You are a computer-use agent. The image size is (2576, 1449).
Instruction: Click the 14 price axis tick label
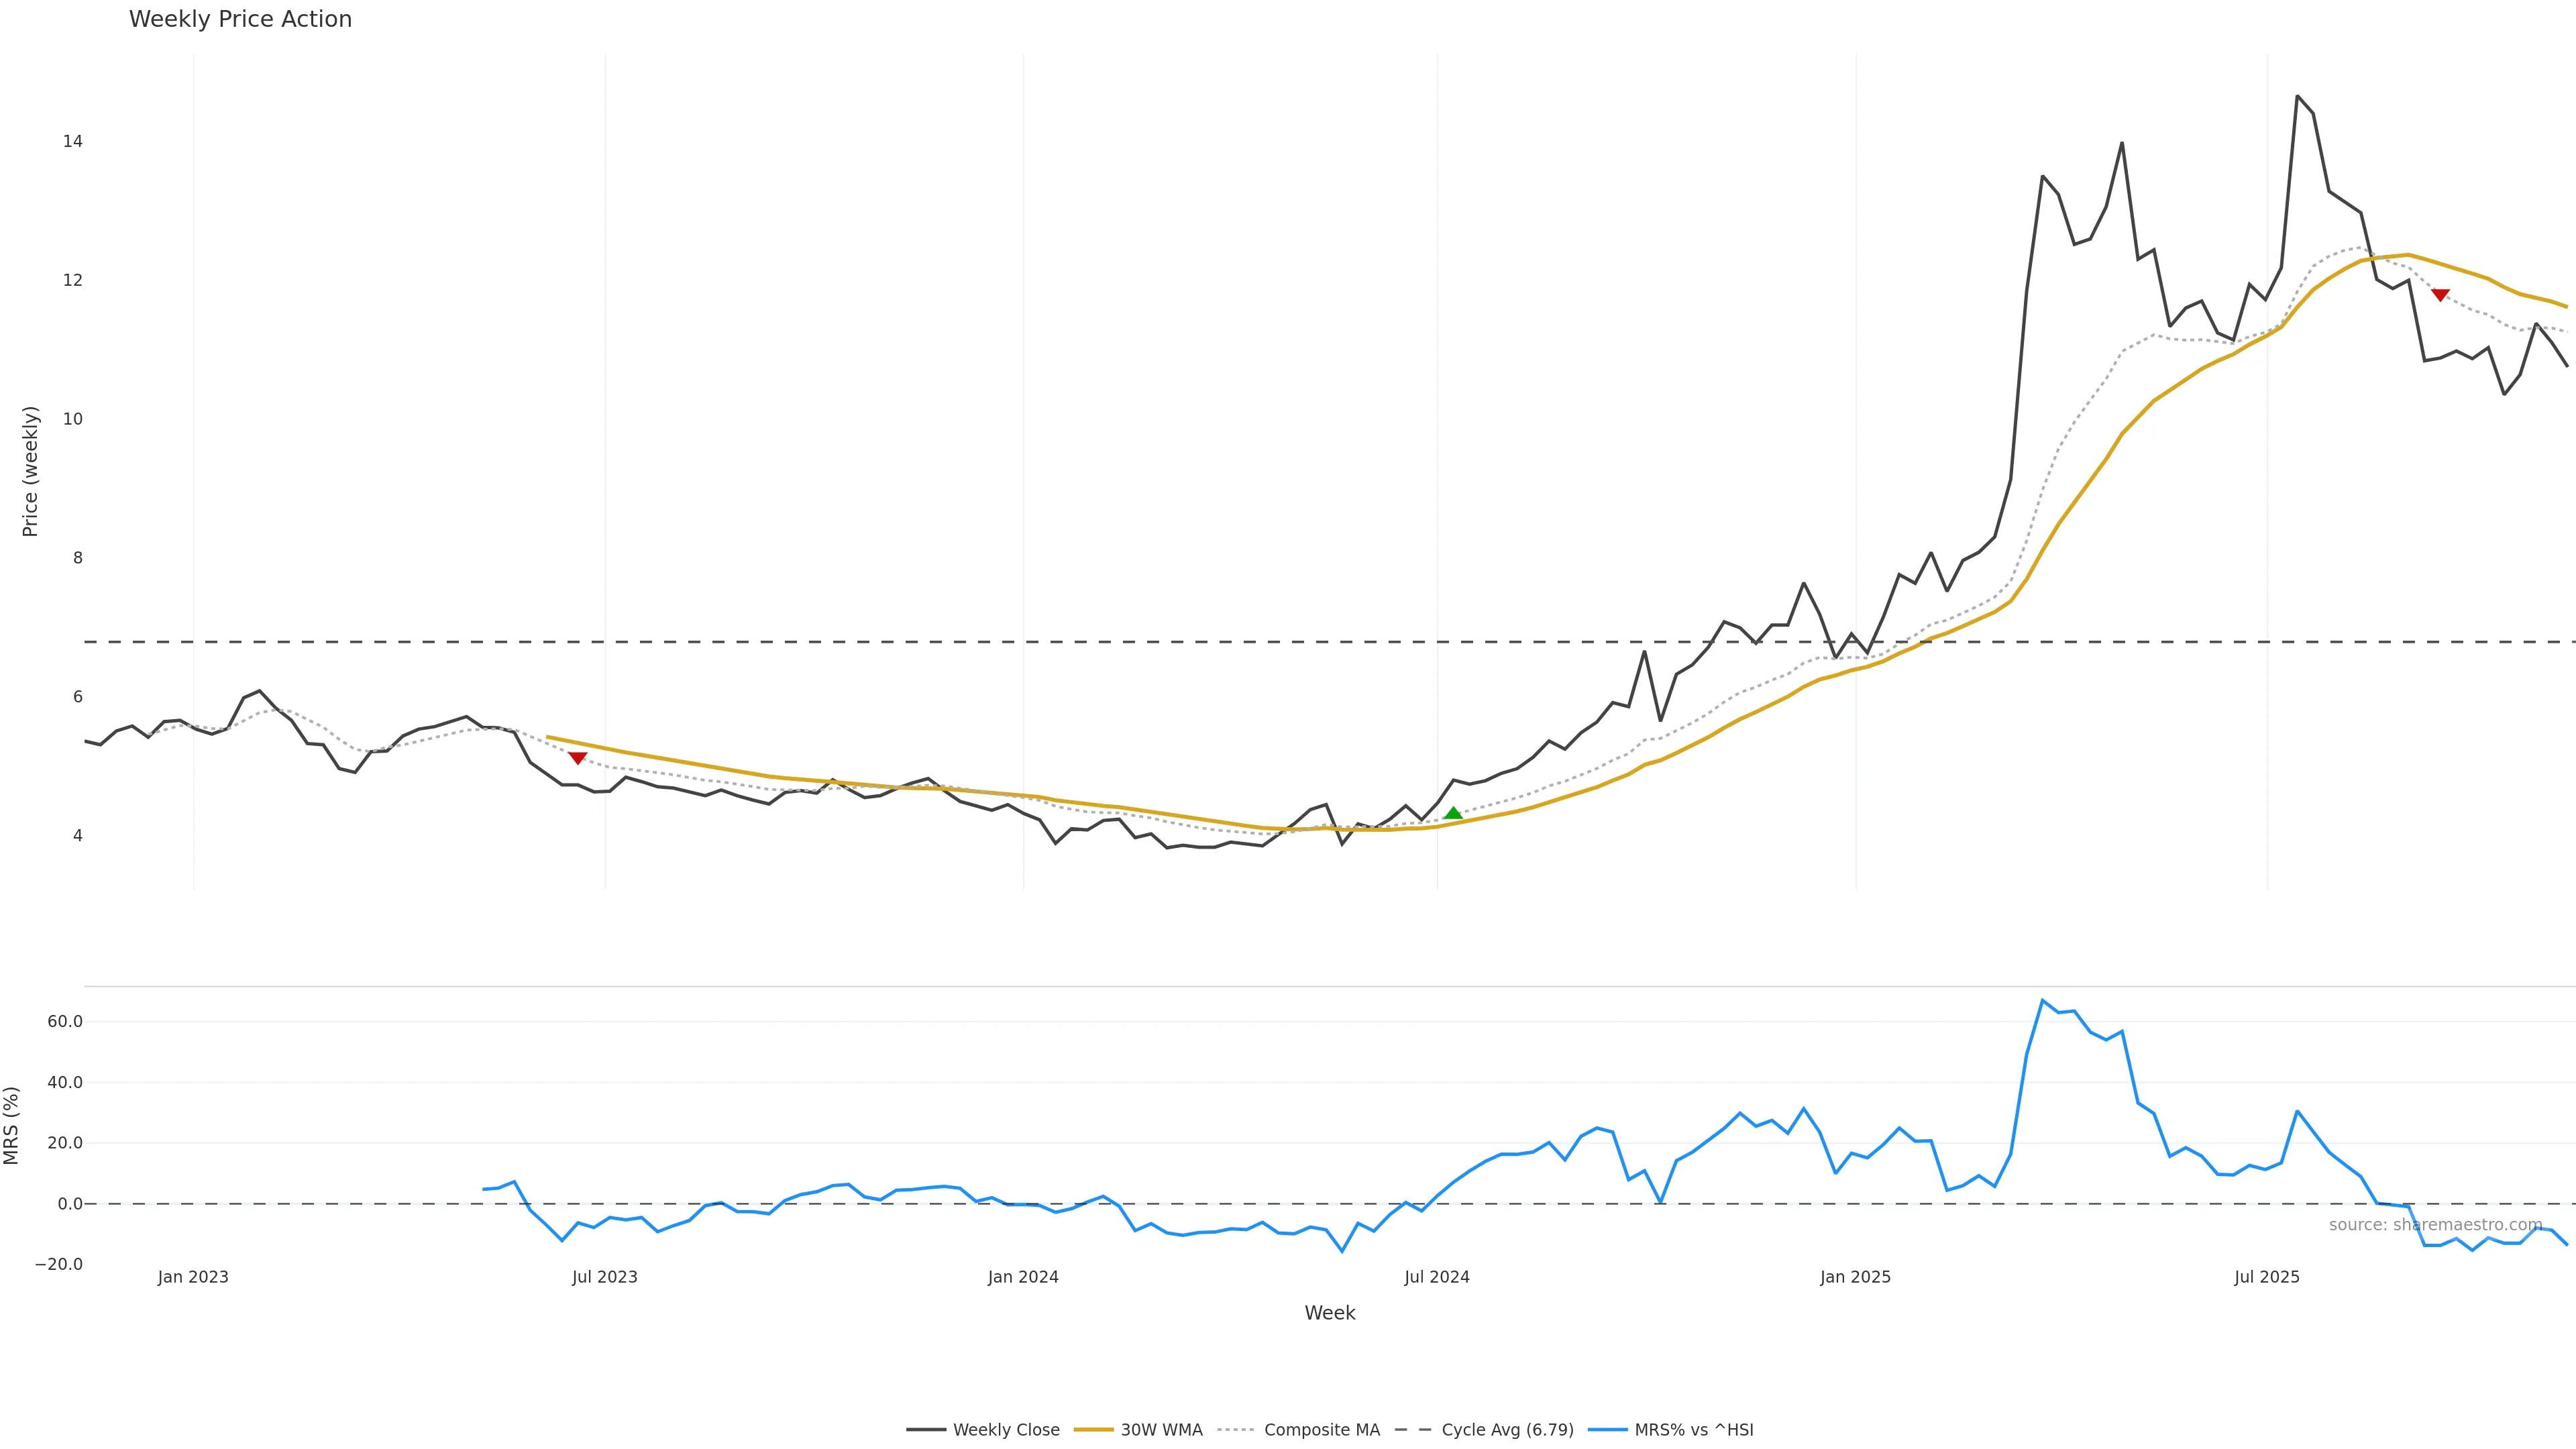(x=72, y=141)
